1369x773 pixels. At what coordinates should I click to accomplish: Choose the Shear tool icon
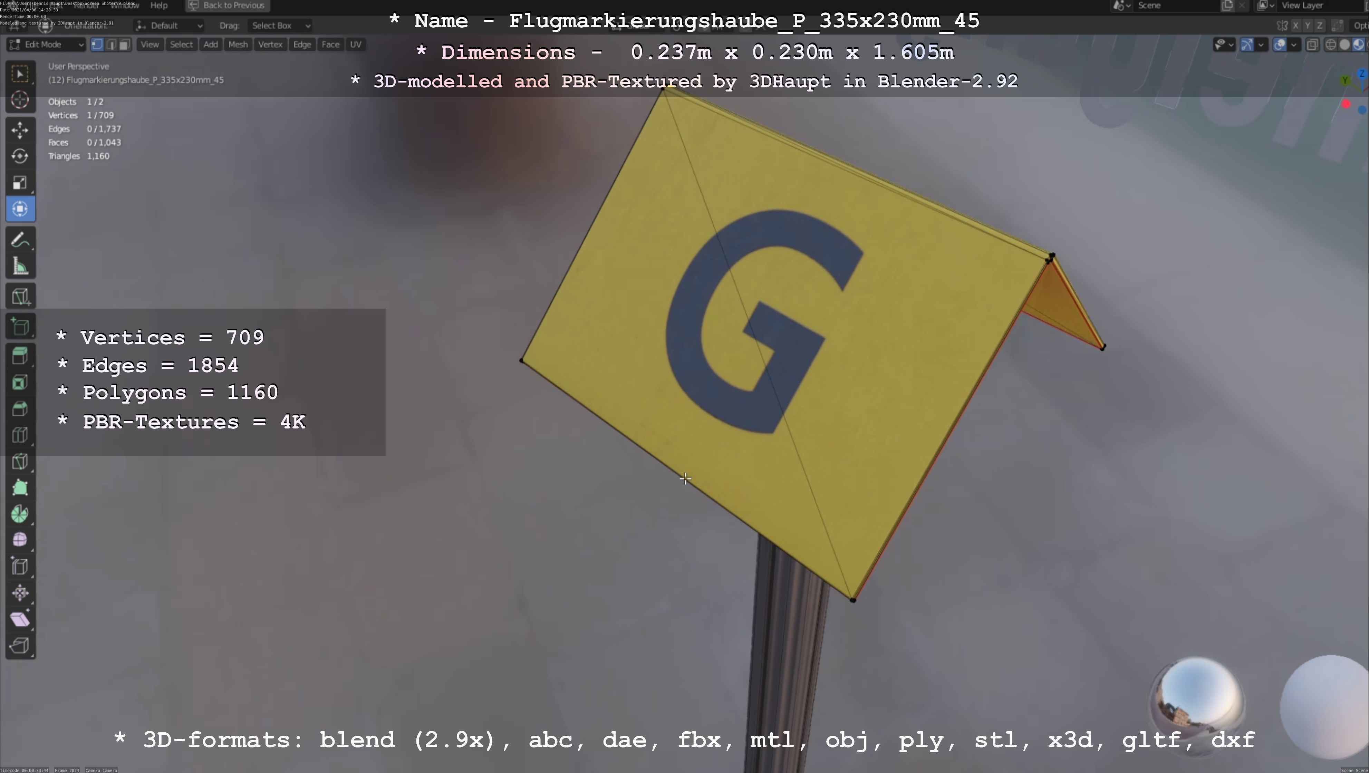[20, 619]
